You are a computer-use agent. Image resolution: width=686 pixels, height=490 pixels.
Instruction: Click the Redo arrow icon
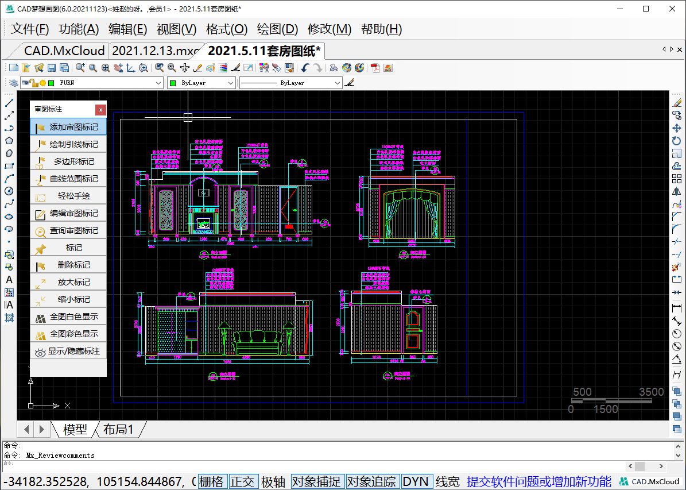click(x=318, y=68)
